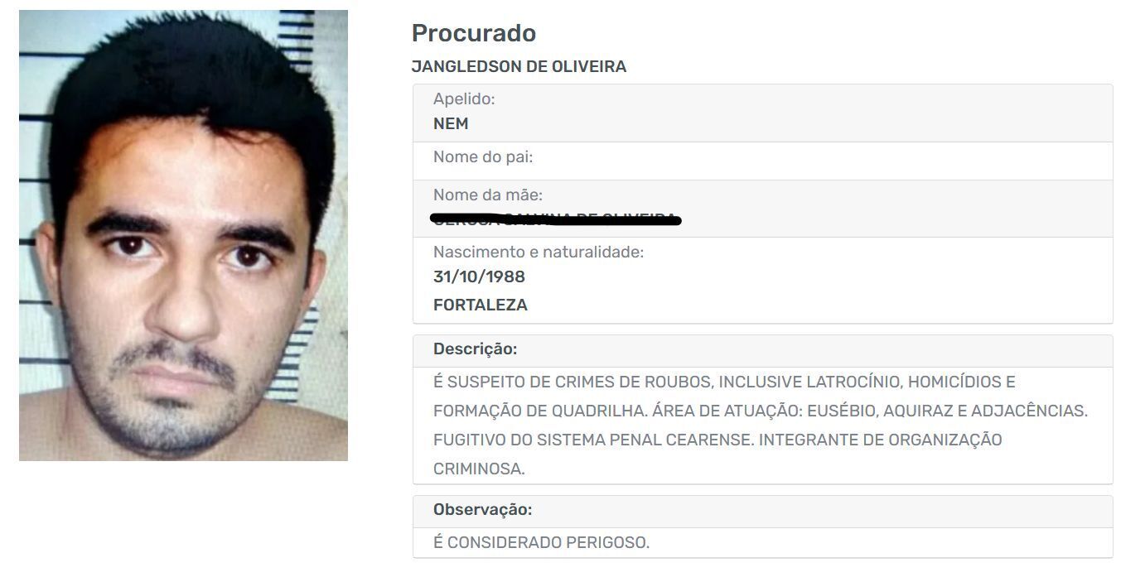Click the Procurado heading
This screenshot has width=1145, height=577.
tap(474, 33)
